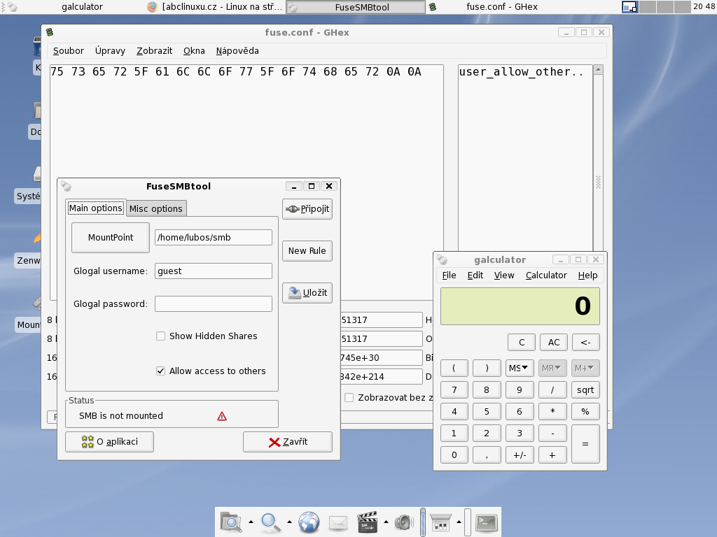Click the New Rule button

coord(307,251)
